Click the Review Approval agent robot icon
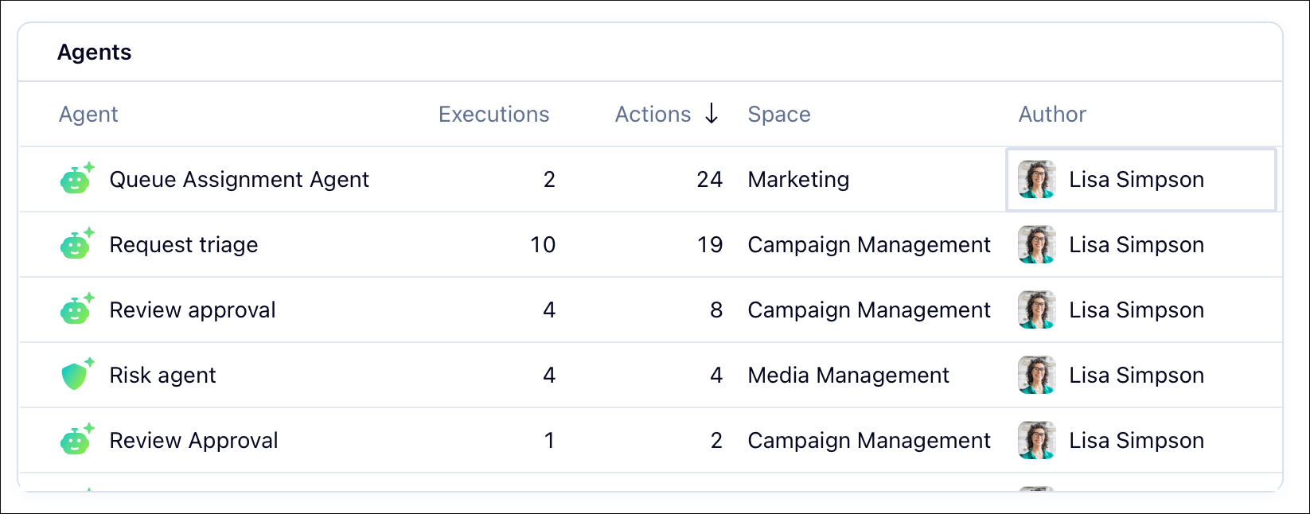 click(x=77, y=440)
